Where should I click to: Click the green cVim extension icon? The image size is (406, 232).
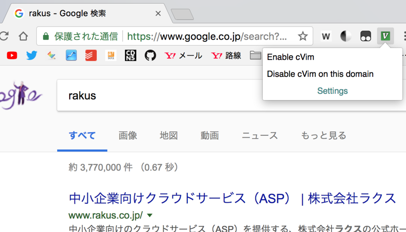pos(385,36)
